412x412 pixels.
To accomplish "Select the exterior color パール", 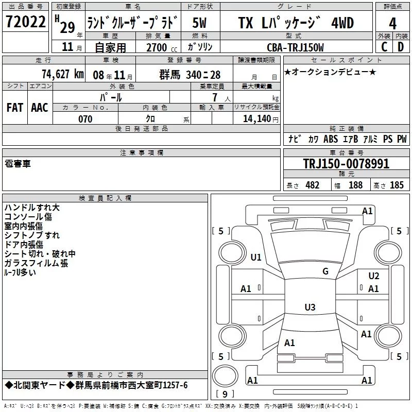I will 111,98.
